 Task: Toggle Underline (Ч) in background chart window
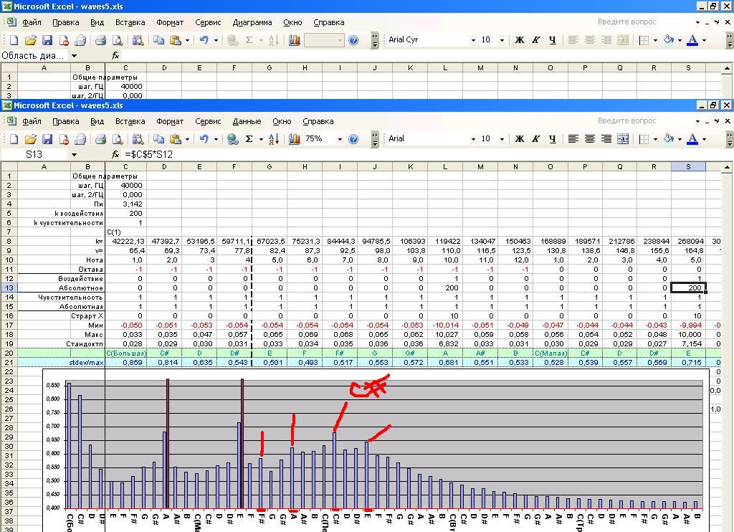[x=553, y=40]
